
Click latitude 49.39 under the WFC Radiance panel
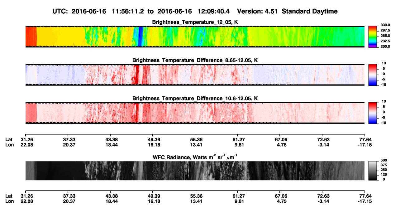click(x=153, y=196)
